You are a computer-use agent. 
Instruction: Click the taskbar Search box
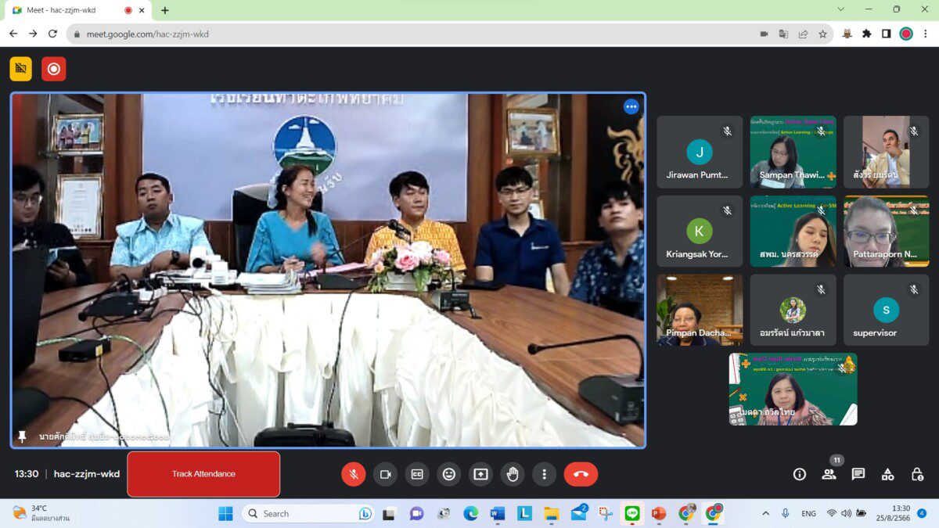[309, 513]
